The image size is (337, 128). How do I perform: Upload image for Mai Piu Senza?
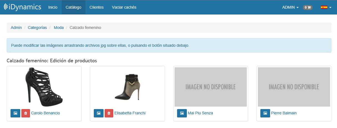tap(182, 113)
